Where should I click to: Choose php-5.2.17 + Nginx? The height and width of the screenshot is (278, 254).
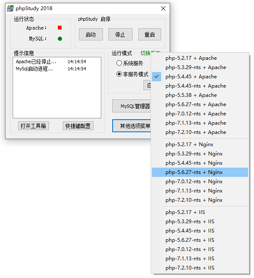coord(200,144)
